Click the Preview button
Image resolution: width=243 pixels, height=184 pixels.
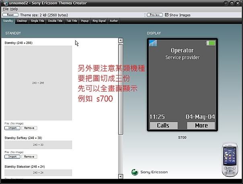(154, 15)
